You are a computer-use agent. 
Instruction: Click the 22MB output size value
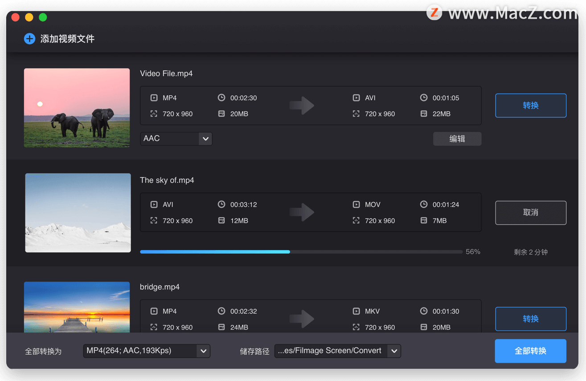441,114
